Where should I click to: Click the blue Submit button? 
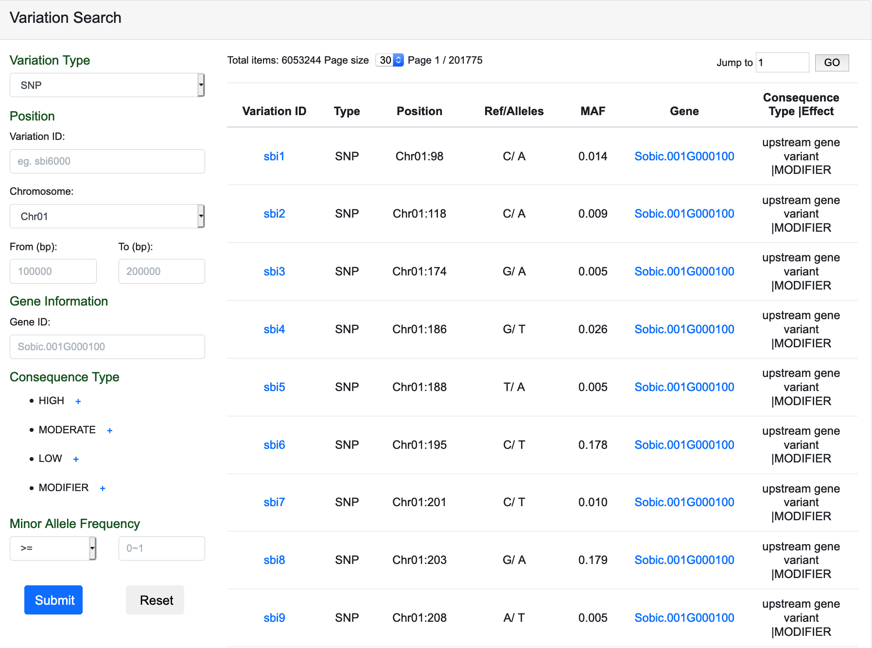coord(53,600)
